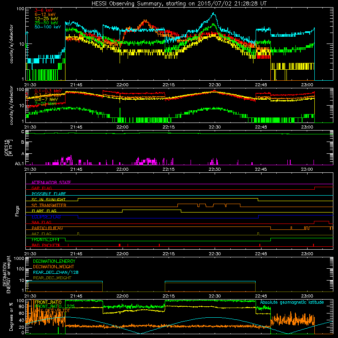Screen dimensions: 338x338
Task: Click the 7-20 MeV legend label
Action: (x=46, y=104)
